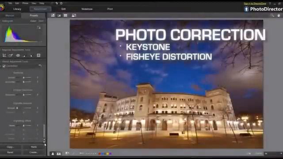Apply the blue color label

pos(102,154)
